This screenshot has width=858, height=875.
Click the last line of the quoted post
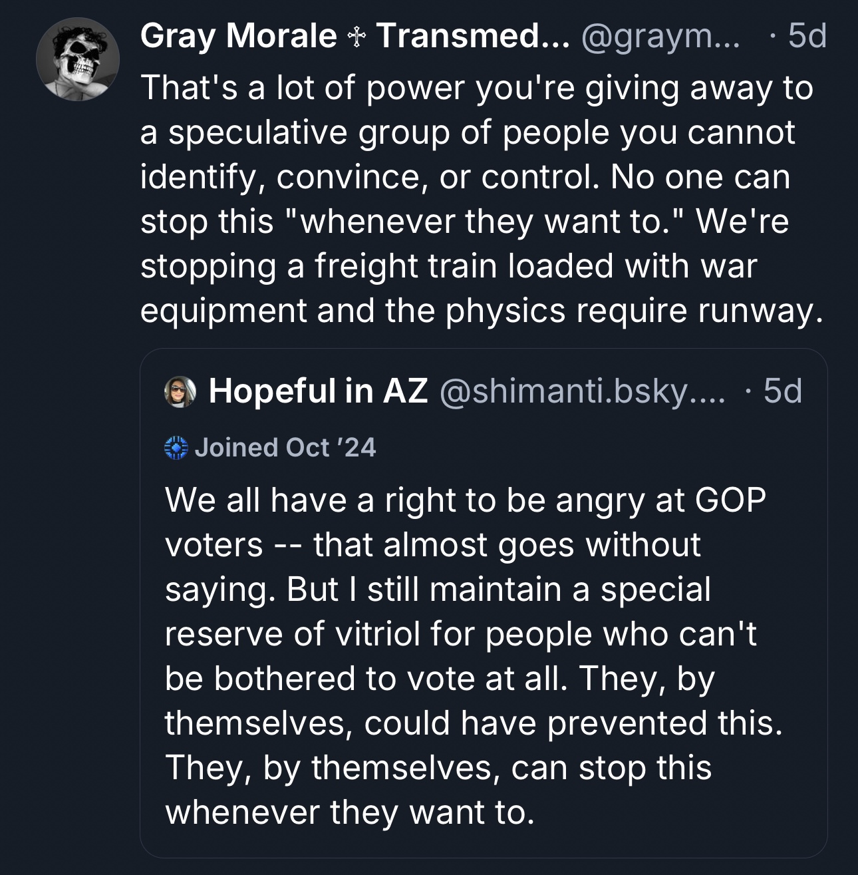tap(350, 812)
